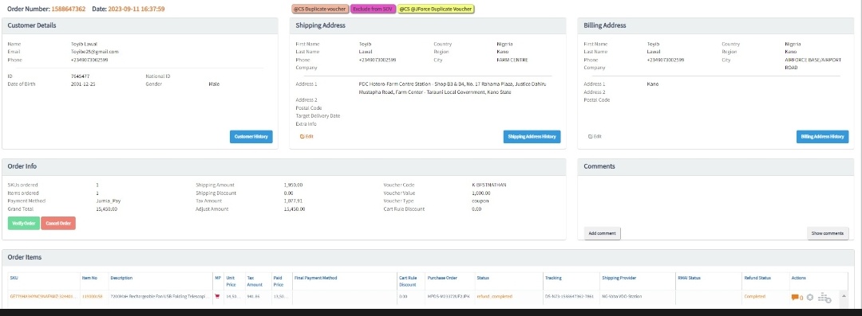Click the SKU column header
Viewport: 862px width, 316px height.
coord(14,278)
